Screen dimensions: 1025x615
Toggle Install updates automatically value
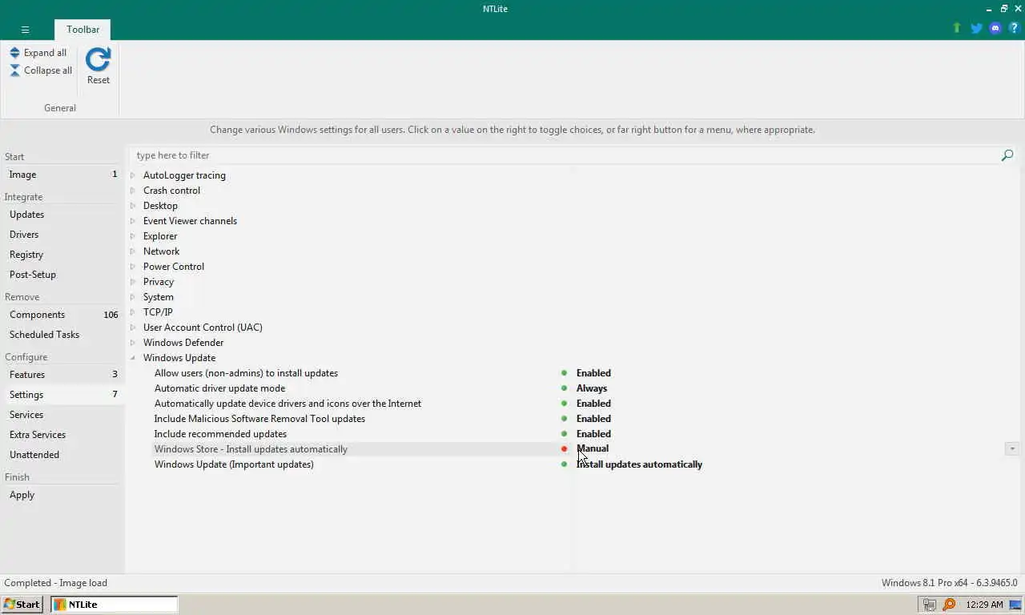point(639,464)
